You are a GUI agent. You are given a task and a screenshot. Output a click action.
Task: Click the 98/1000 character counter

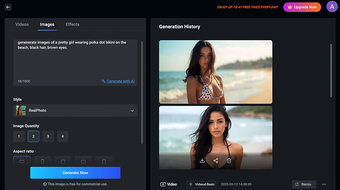coord(24,81)
